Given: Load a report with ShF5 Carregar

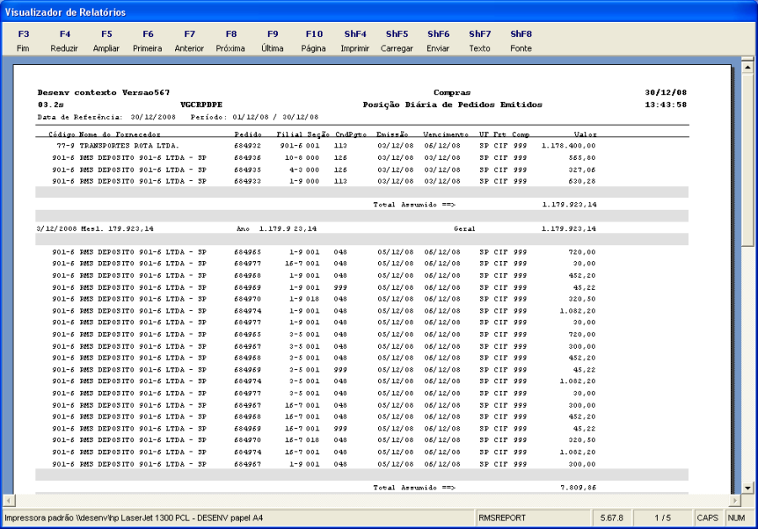Looking at the screenshot, I should [397, 40].
